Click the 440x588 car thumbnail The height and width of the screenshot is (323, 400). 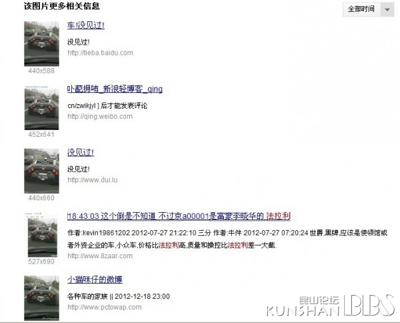41,44
